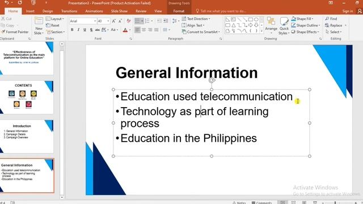Align text right in paragraph group
Viewport: 363px width, 204px height.
(x=150, y=30)
